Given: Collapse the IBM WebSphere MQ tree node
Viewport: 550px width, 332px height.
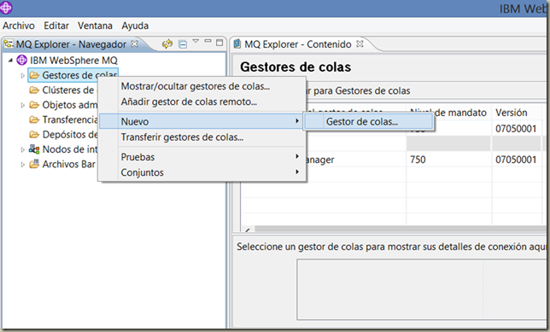Looking at the screenshot, I should click(x=10, y=61).
